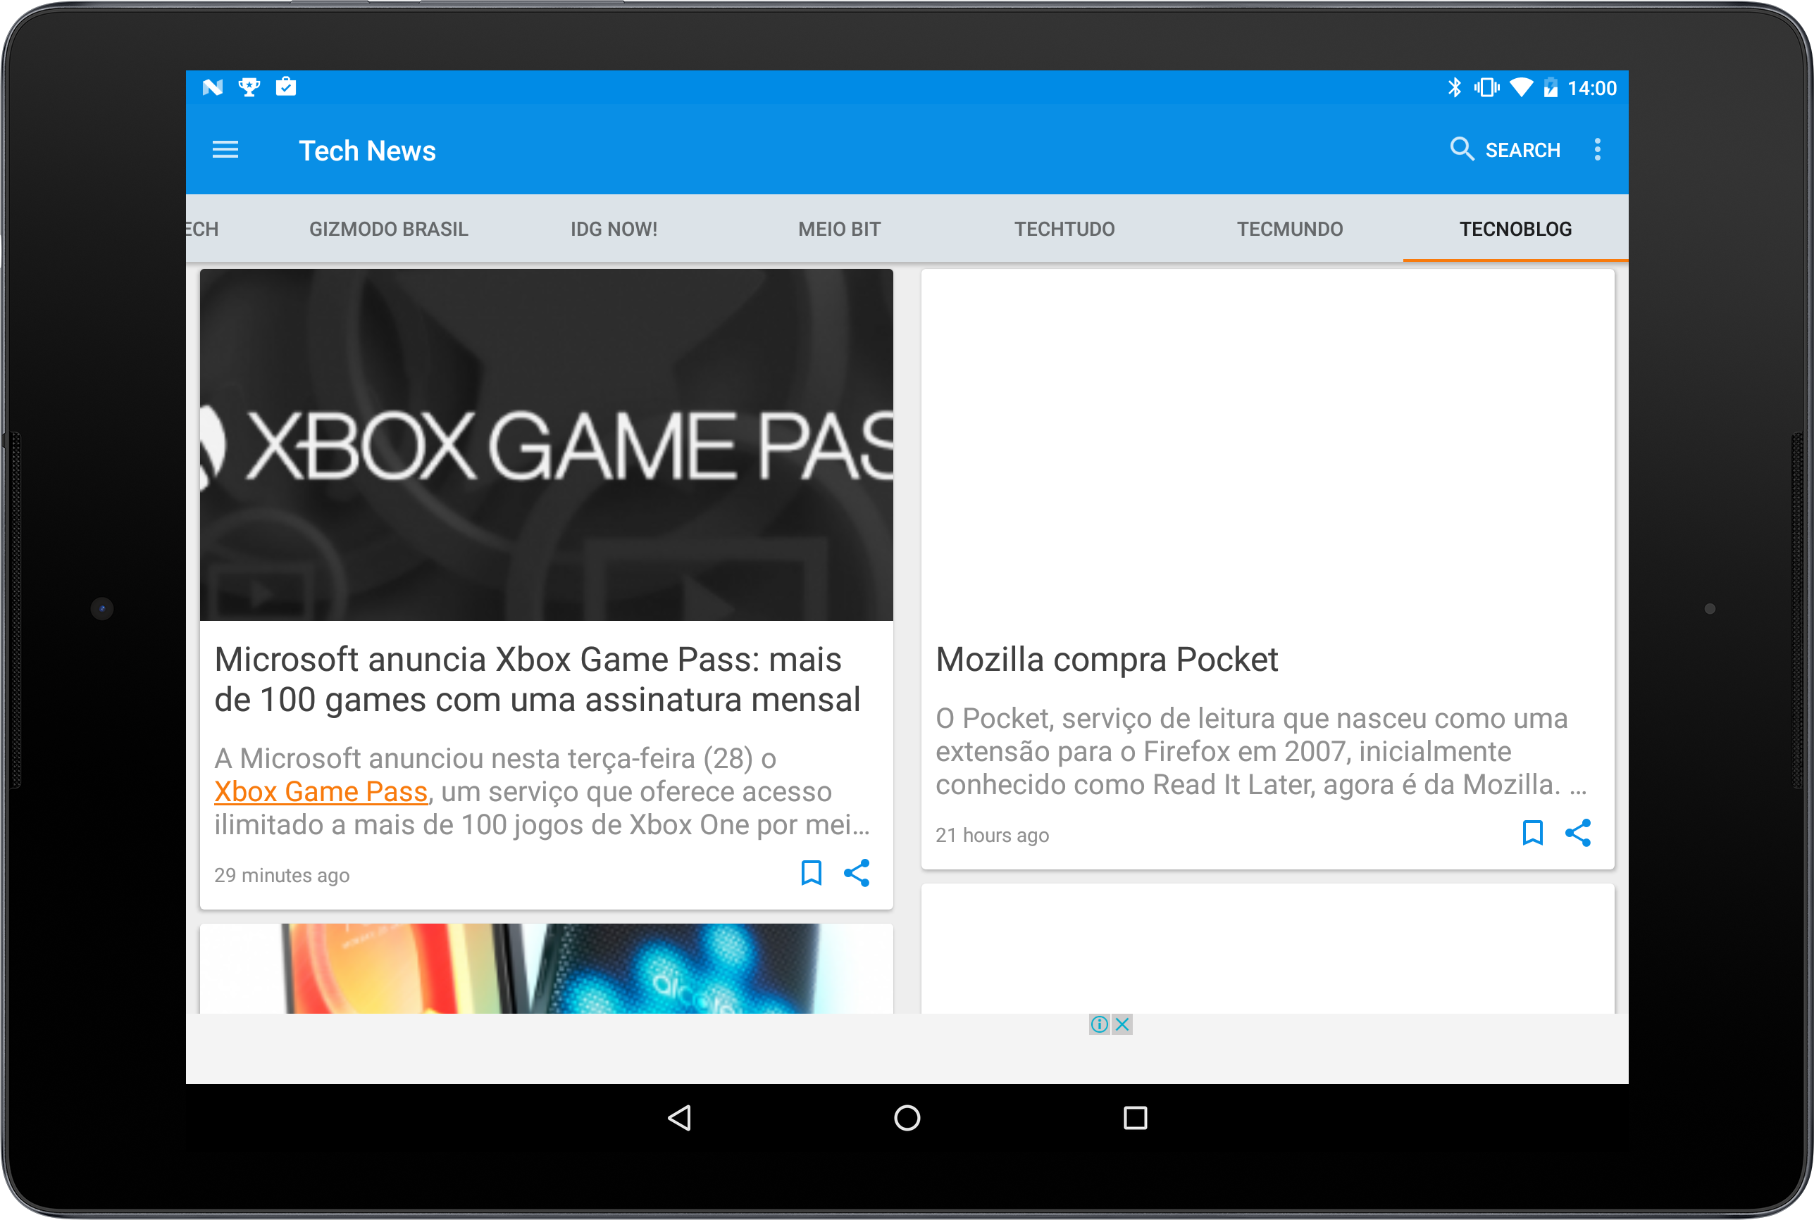Screen dimensions: 1814x1220
Task: Bookmark the Mozilla compra Pocket article
Action: coord(1532,833)
